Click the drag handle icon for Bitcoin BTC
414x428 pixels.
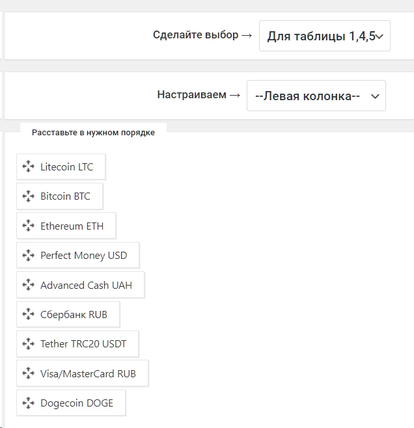28,196
